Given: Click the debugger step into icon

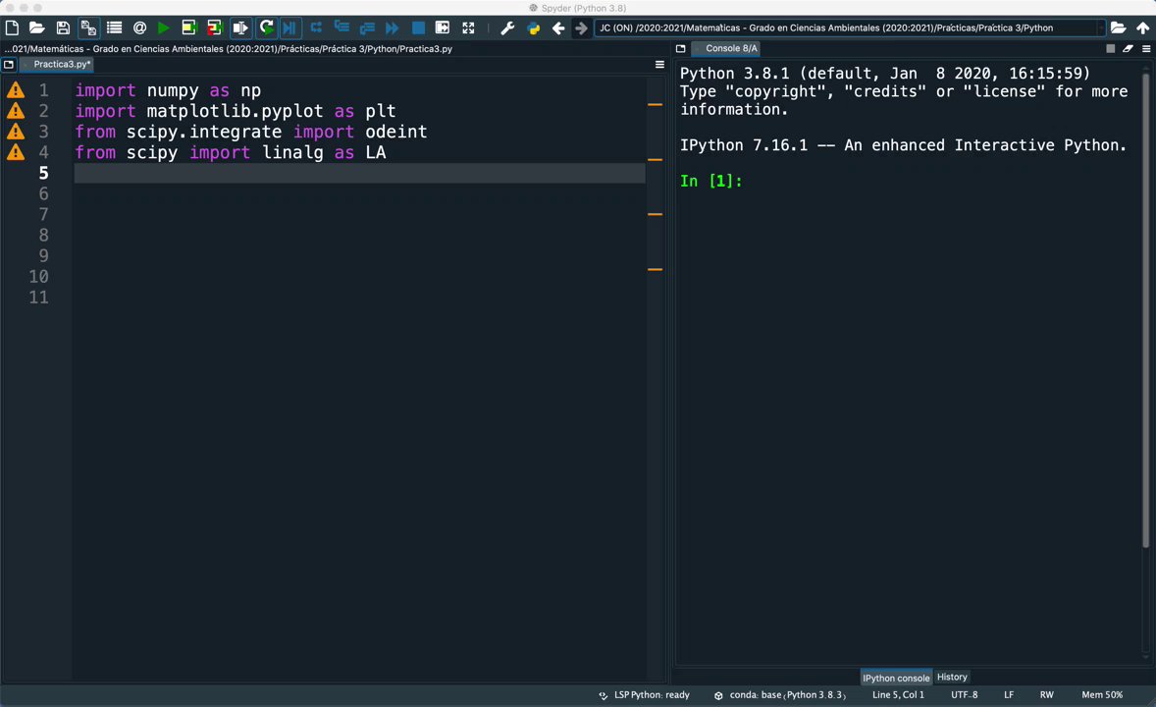Looking at the screenshot, I should 342,28.
